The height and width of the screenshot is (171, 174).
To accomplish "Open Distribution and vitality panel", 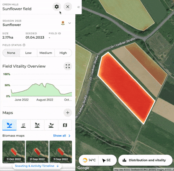I will (145, 160).
